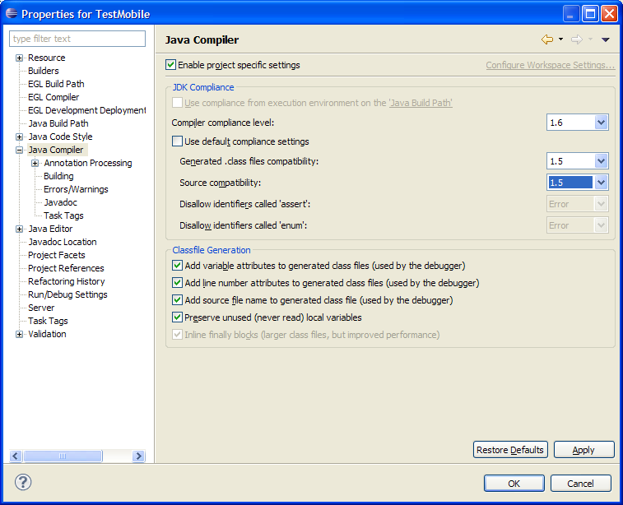This screenshot has height=505, width=623.
Task: Click the Java Code Style label
Action: coord(60,137)
